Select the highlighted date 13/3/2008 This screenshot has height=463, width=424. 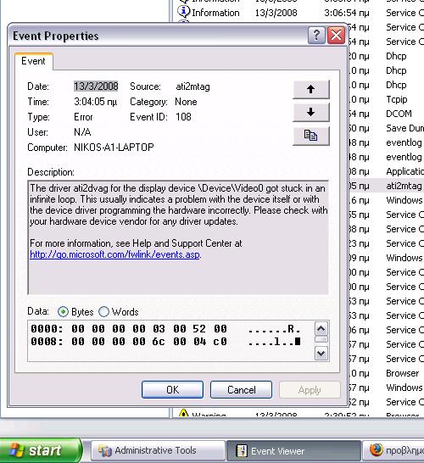coord(96,86)
